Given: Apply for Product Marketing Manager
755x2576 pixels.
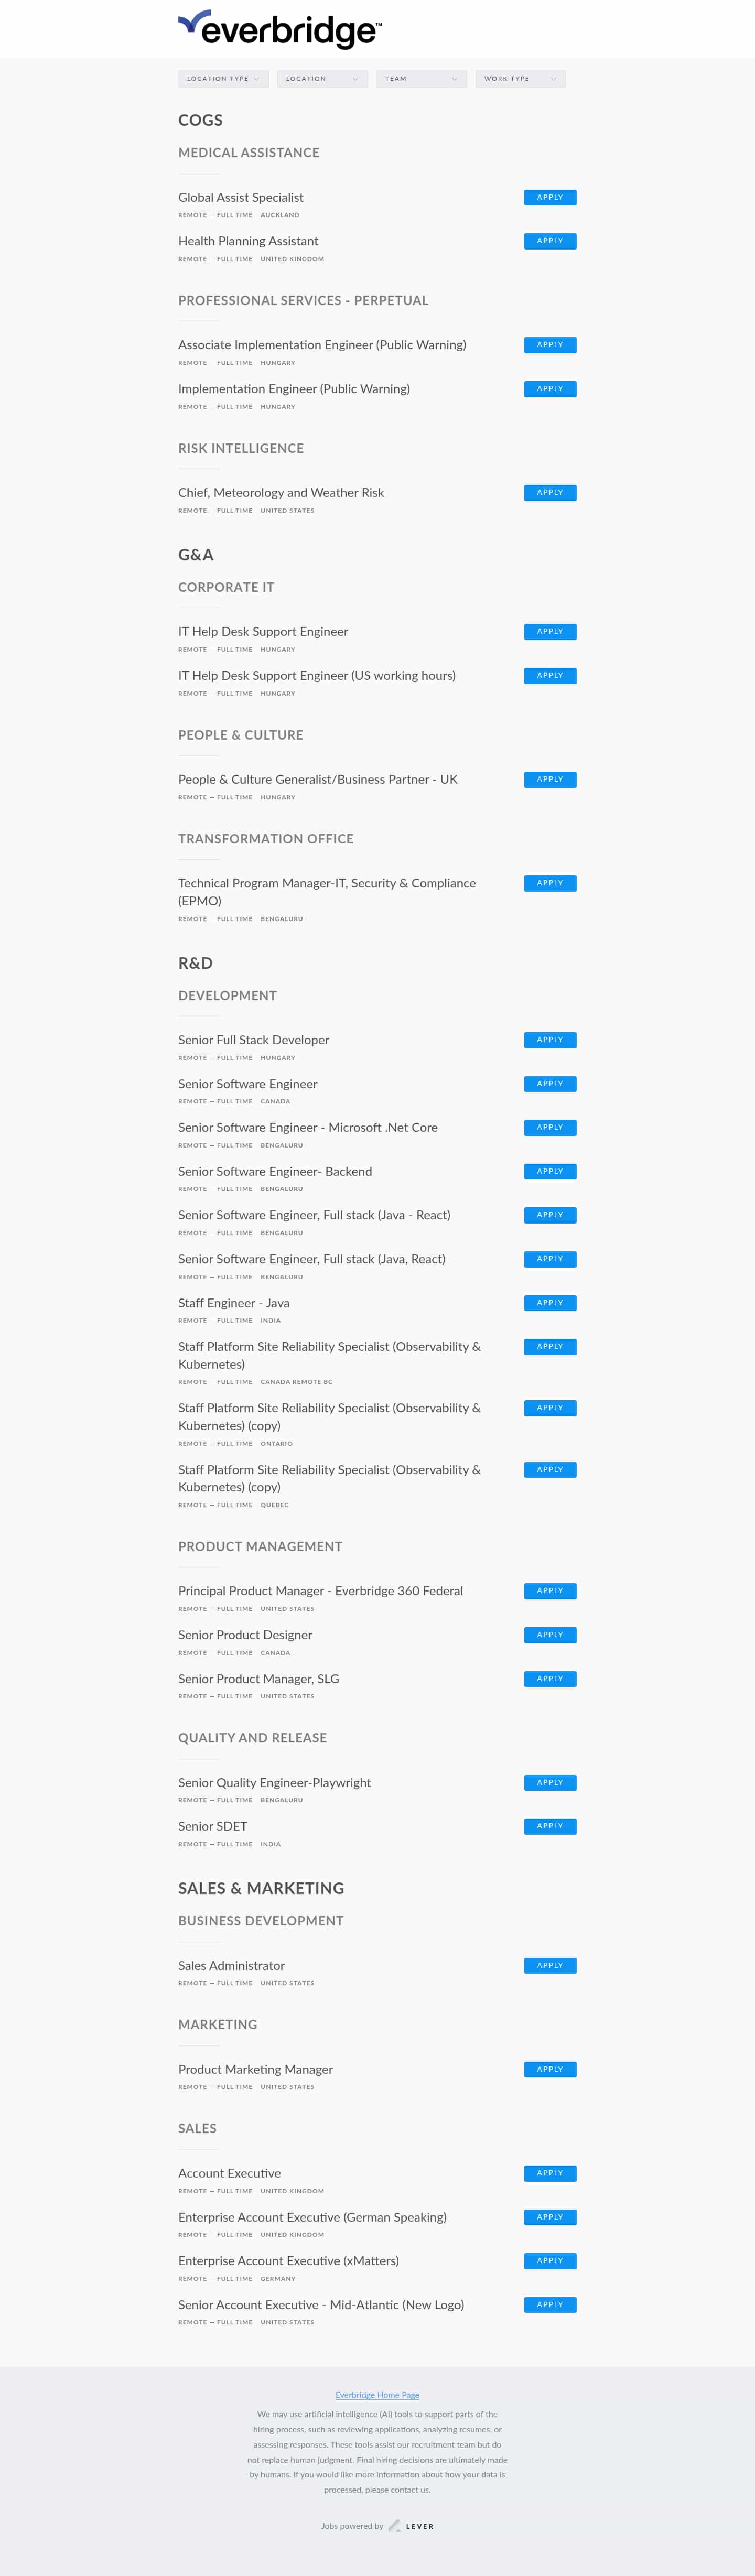Looking at the screenshot, I should (550, 2069).
